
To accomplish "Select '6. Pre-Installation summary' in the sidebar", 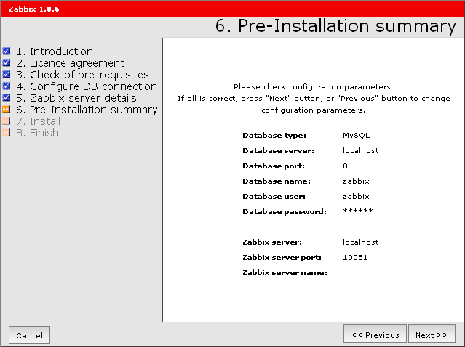I will 87,110.
